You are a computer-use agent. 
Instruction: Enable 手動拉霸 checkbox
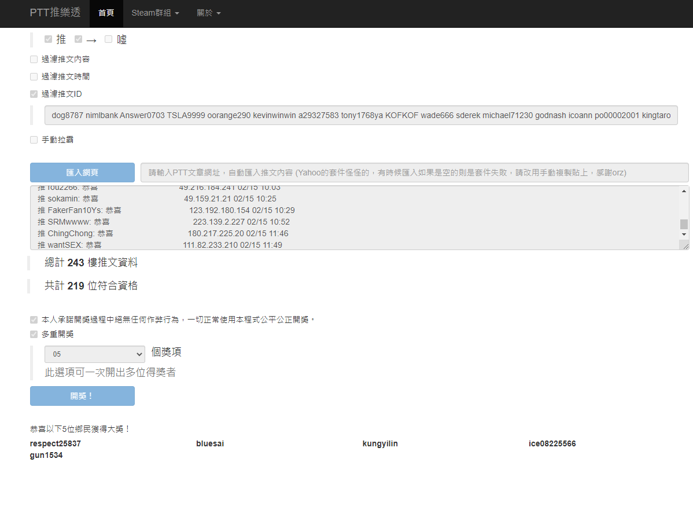pos(34,140)
